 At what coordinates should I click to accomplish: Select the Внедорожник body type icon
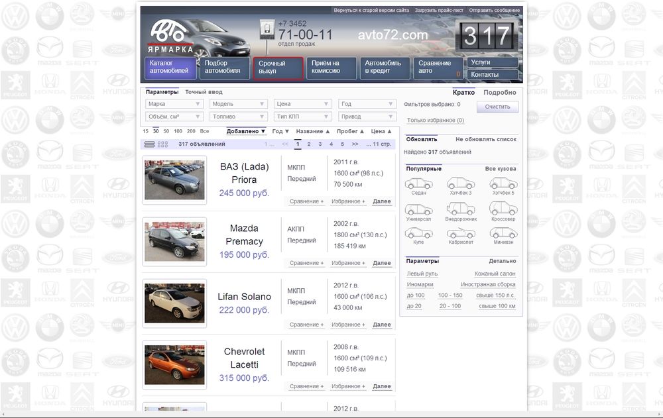pyautogui.click(x=461, y=209)
